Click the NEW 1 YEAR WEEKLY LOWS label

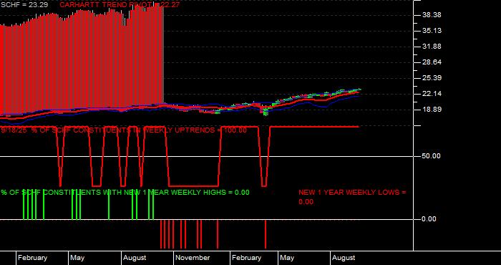(x=352, y=197)
